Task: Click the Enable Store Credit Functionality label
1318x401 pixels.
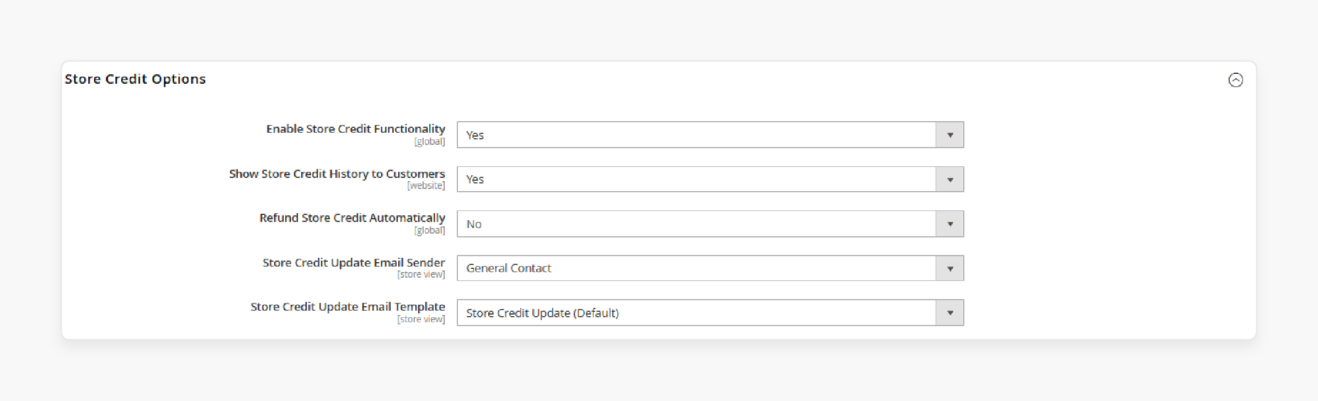Action: coord(355,129)
